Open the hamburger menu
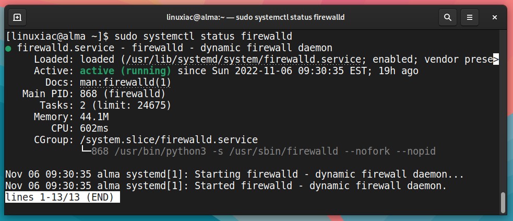Viewport: 513px width, 221px height. (470, 17)
